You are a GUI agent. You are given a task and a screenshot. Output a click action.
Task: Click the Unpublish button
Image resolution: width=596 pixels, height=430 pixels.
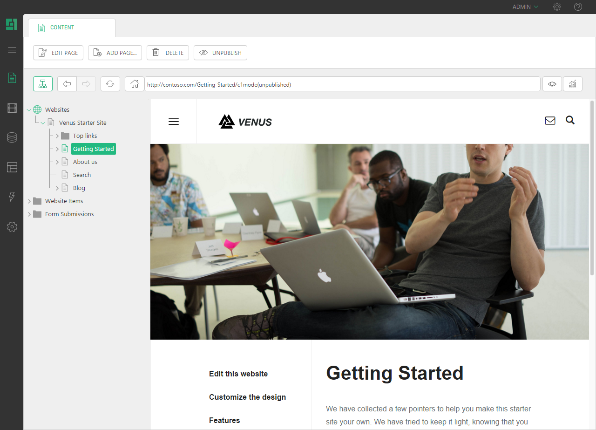click(x=220, y=53)
